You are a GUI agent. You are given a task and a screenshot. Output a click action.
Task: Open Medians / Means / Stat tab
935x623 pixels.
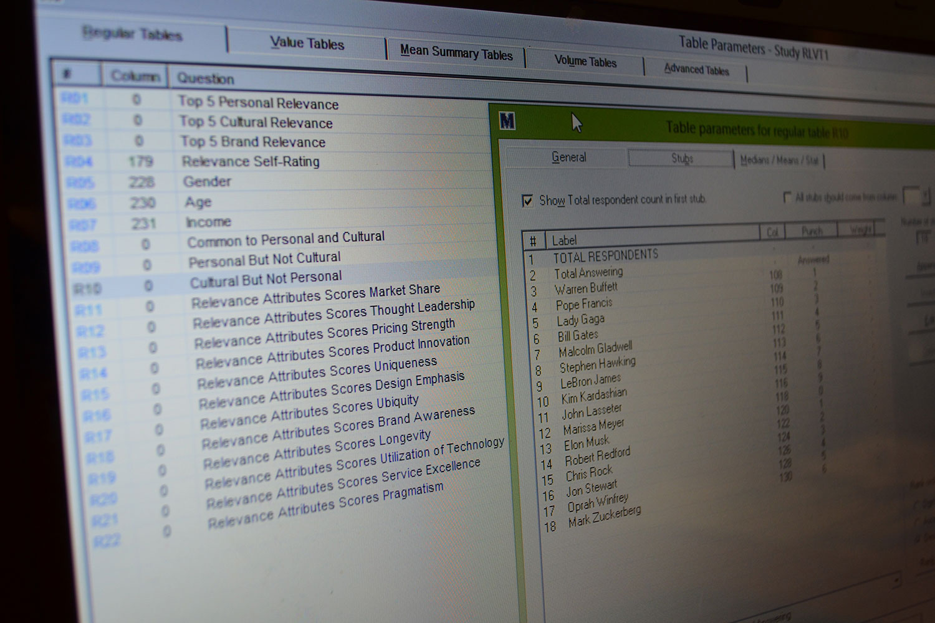pyautogui.click(x=779, y=160)
